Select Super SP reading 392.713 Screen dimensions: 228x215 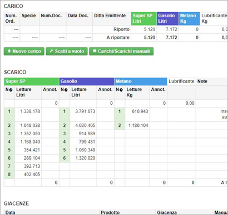coord(32,166)
